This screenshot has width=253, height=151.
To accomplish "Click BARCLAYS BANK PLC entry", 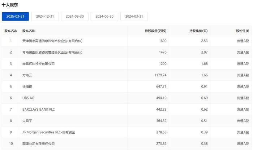I will 38,110.
